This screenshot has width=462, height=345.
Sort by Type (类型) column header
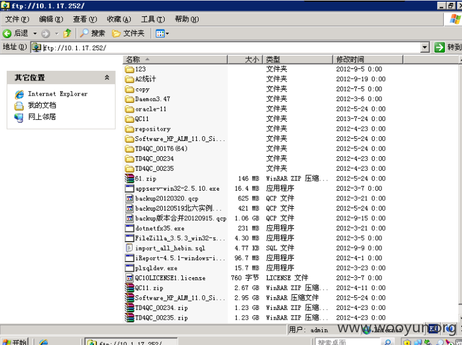pyautogui.click(x=297, y=59)
